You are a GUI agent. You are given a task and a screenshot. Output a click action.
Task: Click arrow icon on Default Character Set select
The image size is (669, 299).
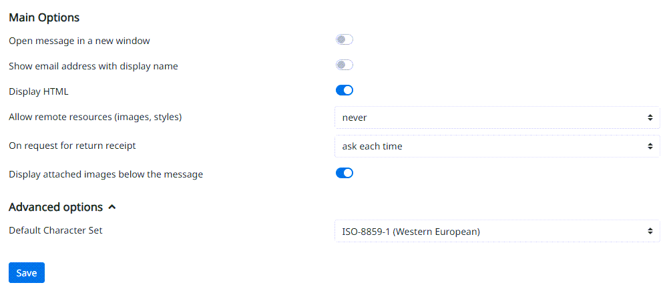click(650, 232)
